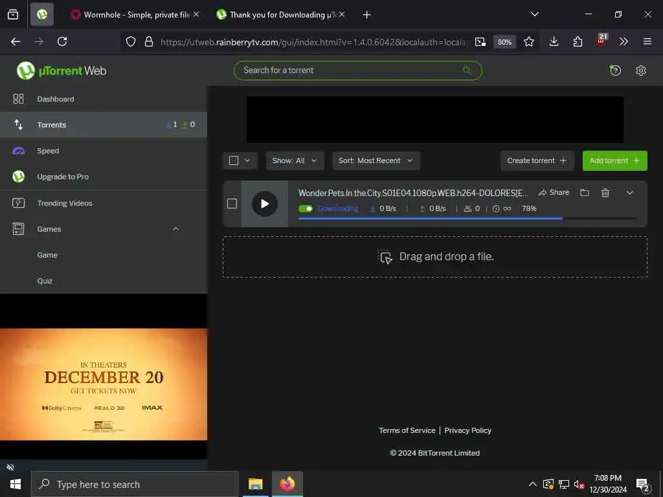This screenshot has width=663, height=497.
Task: Play the Wonder.Pets torrent
Action: [265, 204]
